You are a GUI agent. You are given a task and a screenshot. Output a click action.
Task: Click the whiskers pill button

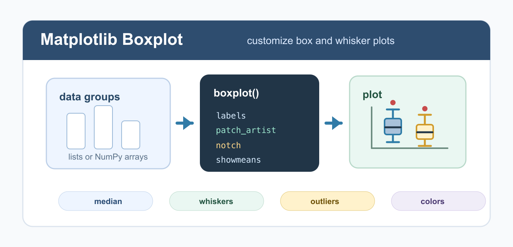point(217,201)
